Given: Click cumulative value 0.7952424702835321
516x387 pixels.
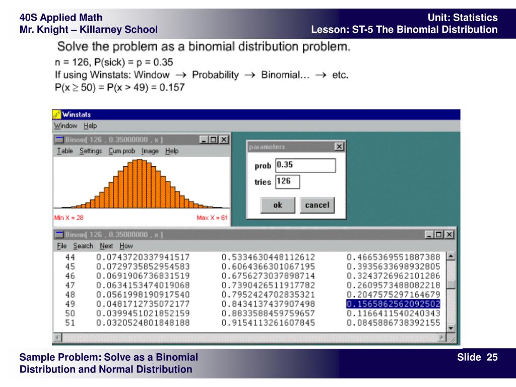Looking at the screenshot, I should click(268, 294).
